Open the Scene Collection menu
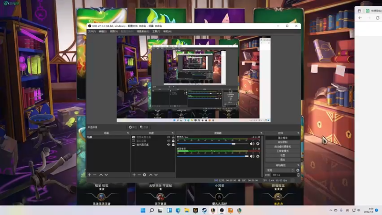Screen dimensions: 382x215 [x=143, y=32]
